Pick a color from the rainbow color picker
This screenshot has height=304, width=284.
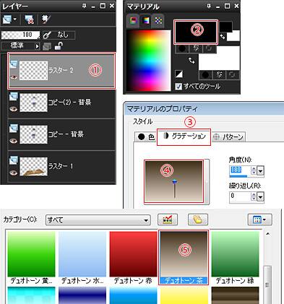[149, 61]
